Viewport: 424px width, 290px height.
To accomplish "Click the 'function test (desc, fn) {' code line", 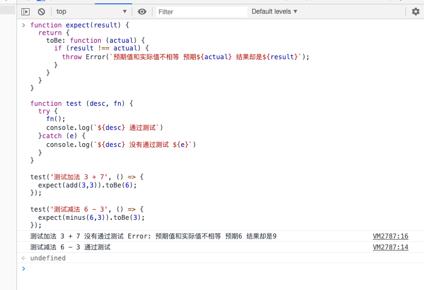I will tap(82, 104).
